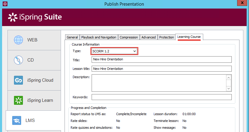This screenshot has width=249, height=132.
Task: Click the iSpring Suite logo in banner
Action: click(x=35, y=17)
